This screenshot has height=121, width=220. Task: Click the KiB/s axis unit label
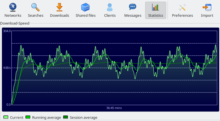(7, 68)
